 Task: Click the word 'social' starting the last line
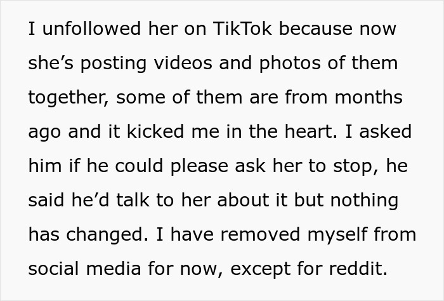[x=53, y=269]
